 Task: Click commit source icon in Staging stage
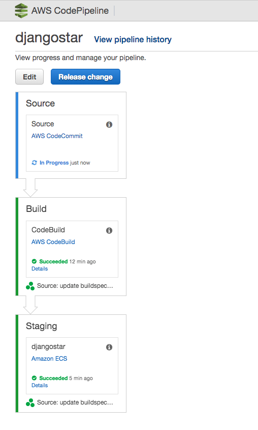click(30, 402)
